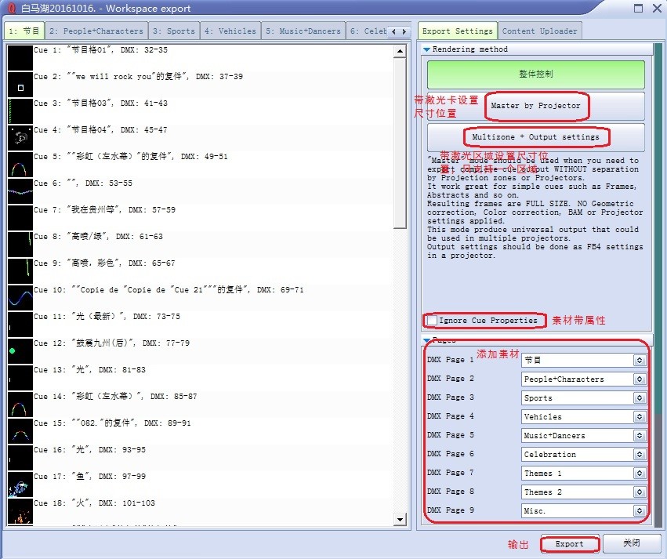667x559 pixels.
Task: Click the cue list vertical scrollbar down arrow
Action: tap(401, 519)
